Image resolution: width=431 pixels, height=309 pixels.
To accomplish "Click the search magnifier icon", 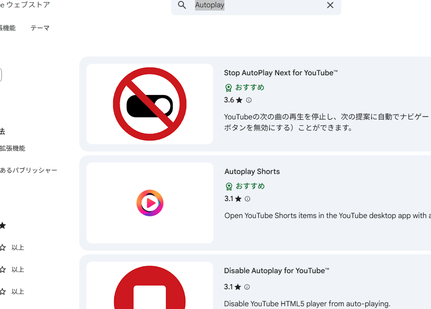I will (182, 5).
